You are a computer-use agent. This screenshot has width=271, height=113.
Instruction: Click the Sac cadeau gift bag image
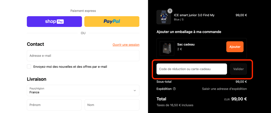167,48
